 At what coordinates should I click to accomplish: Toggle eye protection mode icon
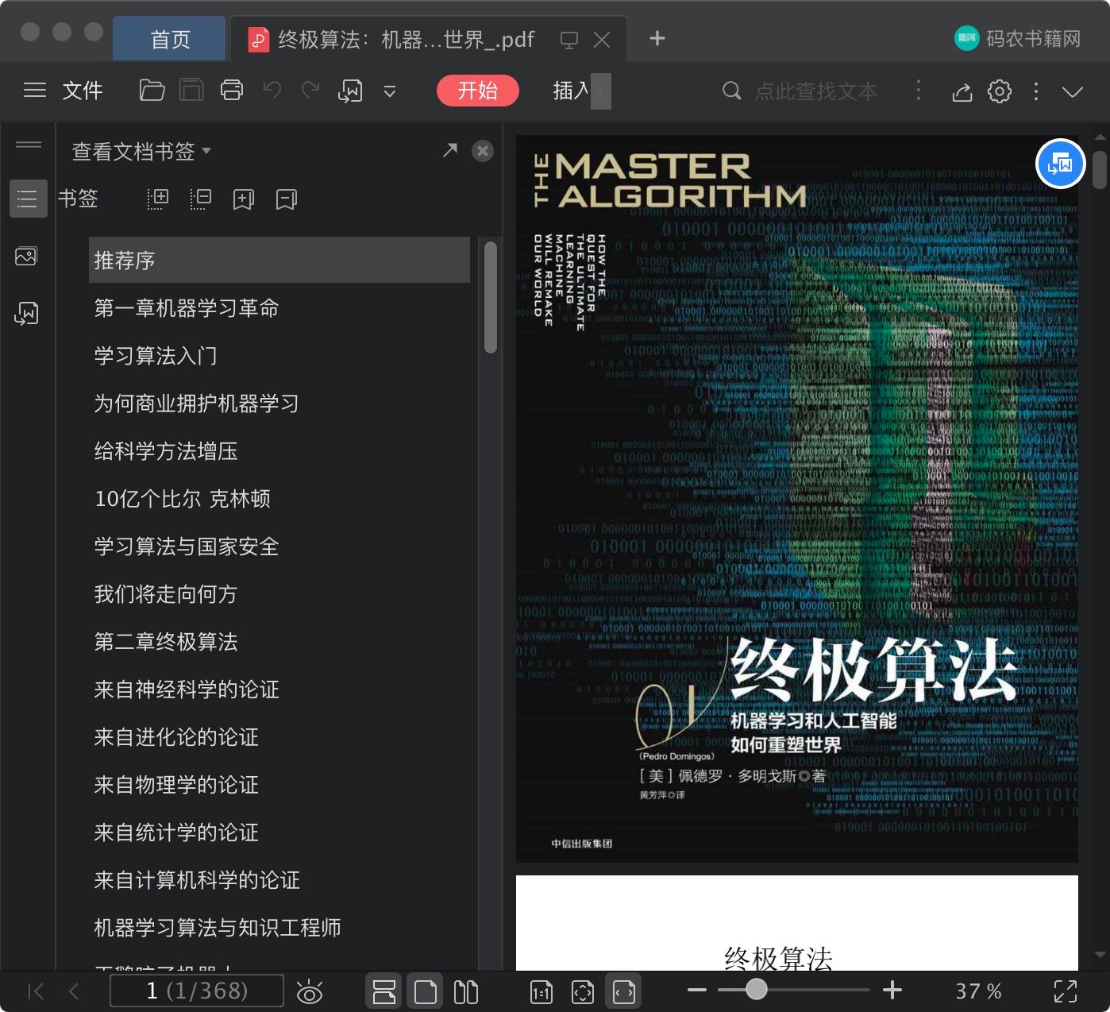(x=310, y=991)
